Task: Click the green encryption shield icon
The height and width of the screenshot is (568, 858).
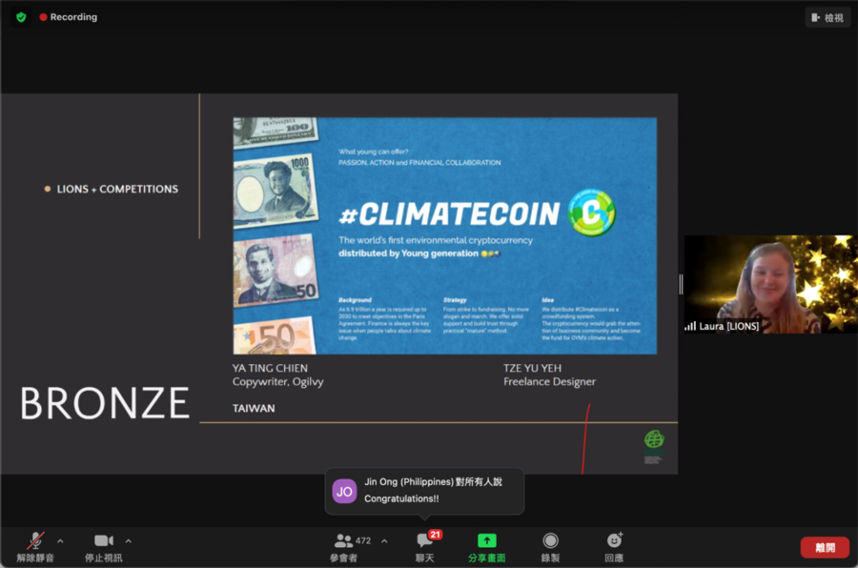Action: [21, 17]
